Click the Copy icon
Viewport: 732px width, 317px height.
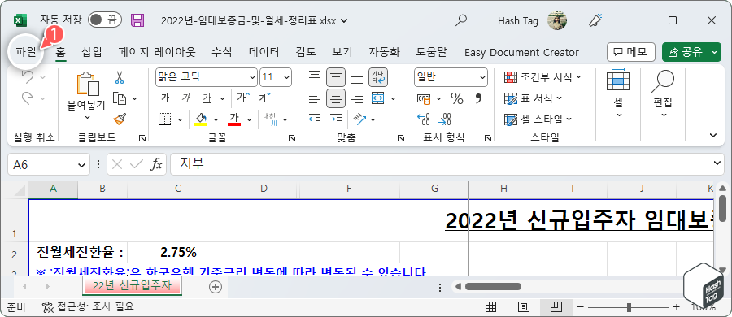(x=120, y=98)
